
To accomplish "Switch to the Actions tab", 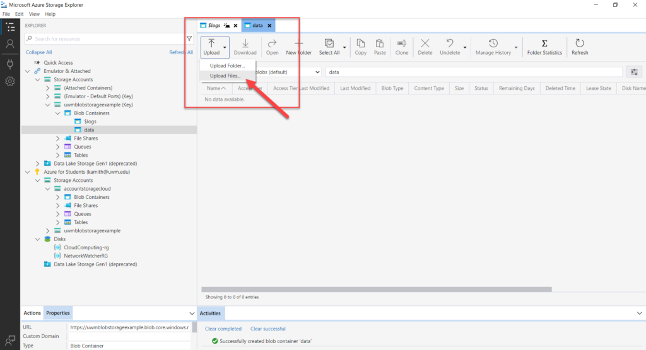I will pos(32,313).
